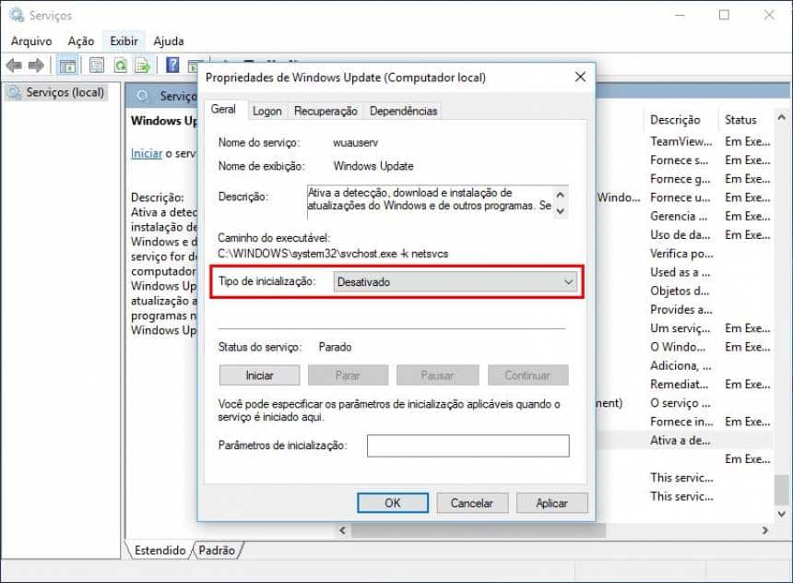Click the horizontal scrollbar left arrow
The image size is (793, 583).
(x=342, y=530)
